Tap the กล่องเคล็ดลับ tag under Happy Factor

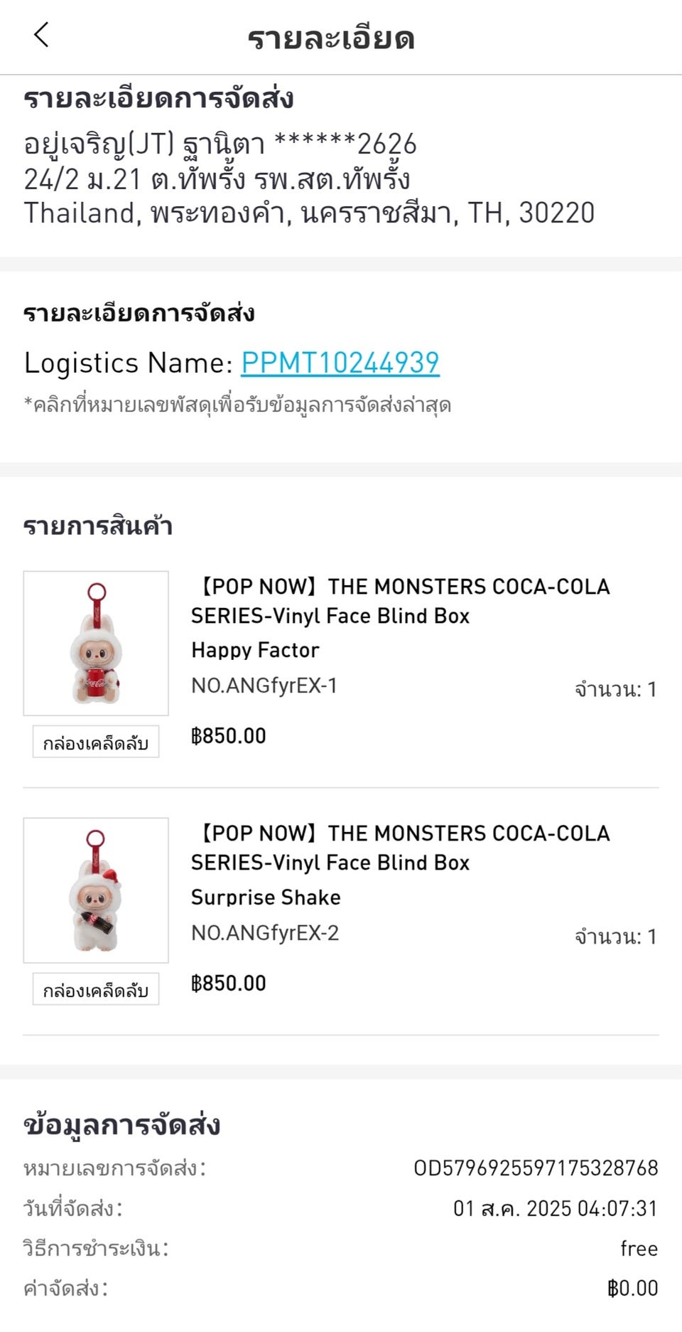[x=96, y=742]
